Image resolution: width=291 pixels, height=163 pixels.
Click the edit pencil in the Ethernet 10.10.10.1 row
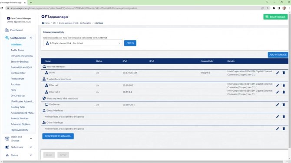278,85
